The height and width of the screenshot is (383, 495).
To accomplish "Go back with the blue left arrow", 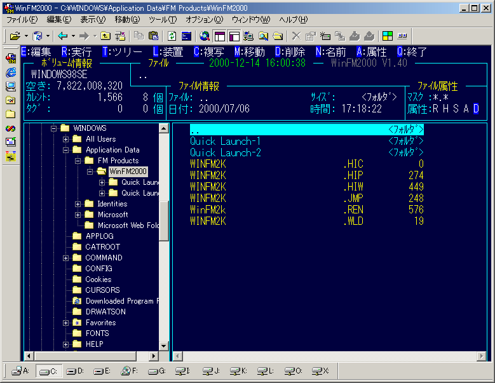I will [x=63, y=36].
